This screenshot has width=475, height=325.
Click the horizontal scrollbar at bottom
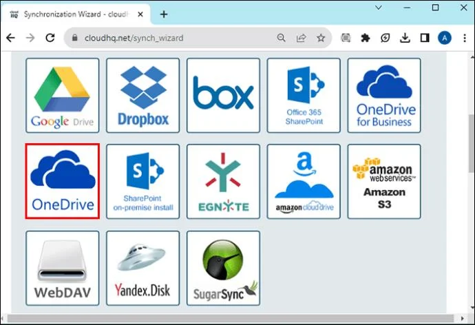point(230,318)
